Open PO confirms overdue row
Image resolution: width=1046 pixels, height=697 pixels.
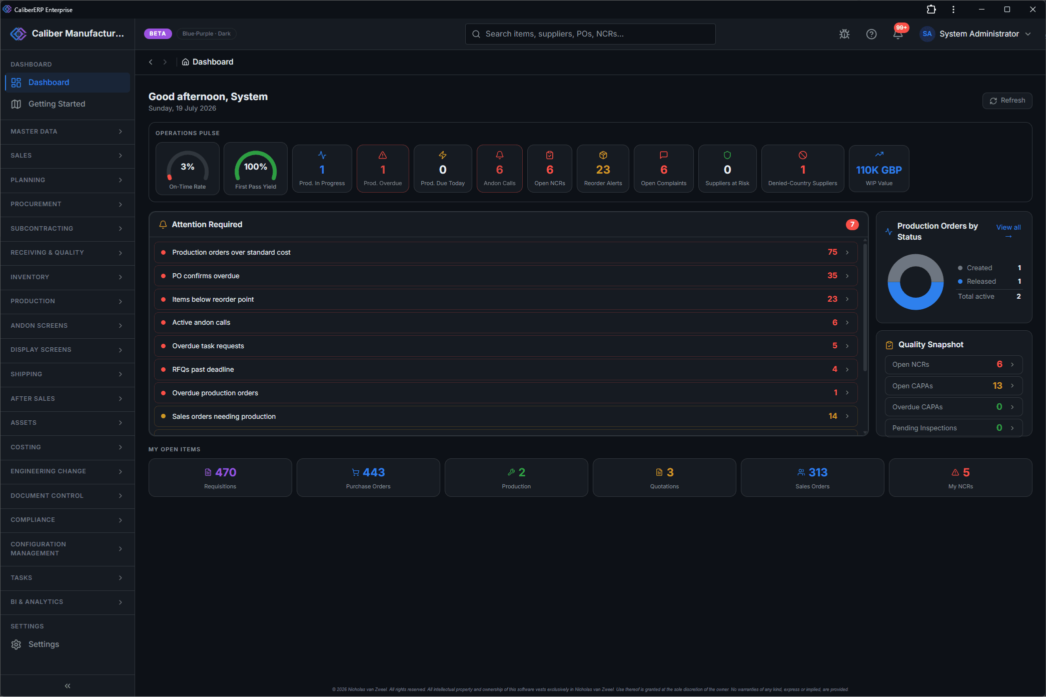(x=506, y=276)
